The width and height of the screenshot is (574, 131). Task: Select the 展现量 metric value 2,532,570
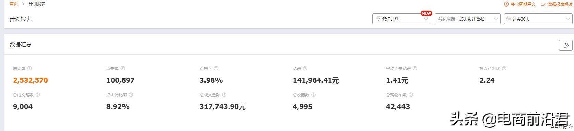[31, 80]
